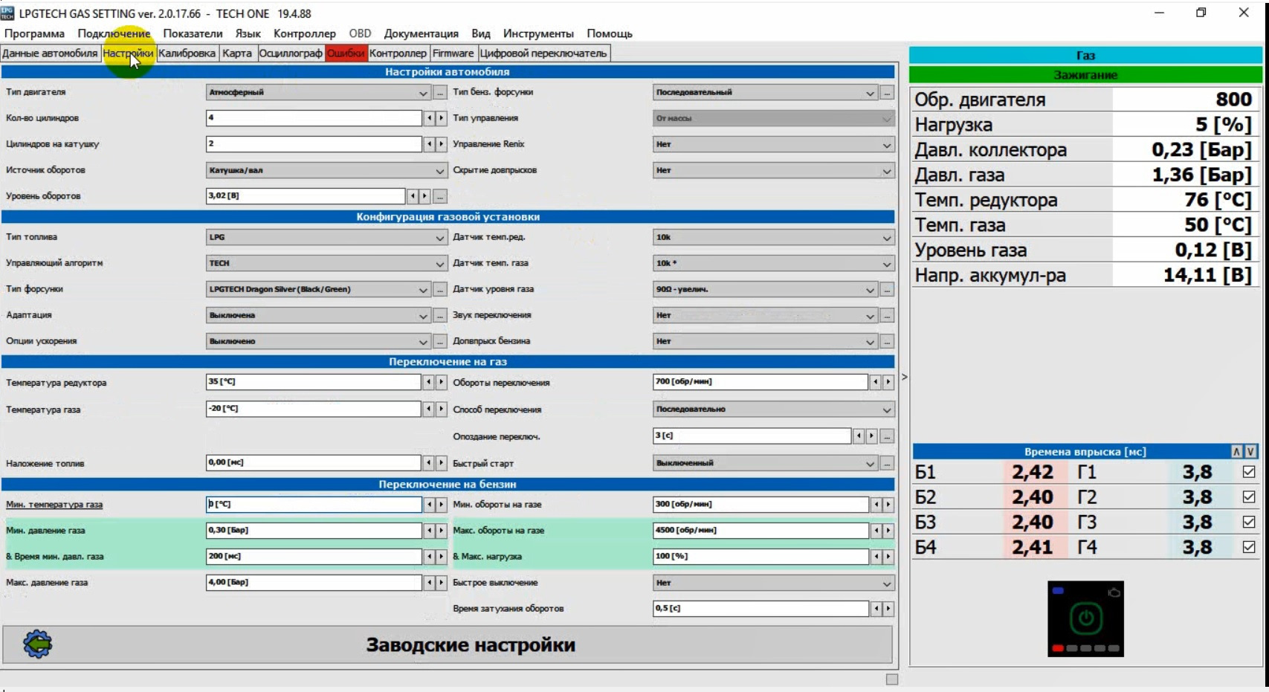Screen dimensions: 1269x692
Task: Open the '...' button next to Тип форсунки
Action: (x=440, y=290)
